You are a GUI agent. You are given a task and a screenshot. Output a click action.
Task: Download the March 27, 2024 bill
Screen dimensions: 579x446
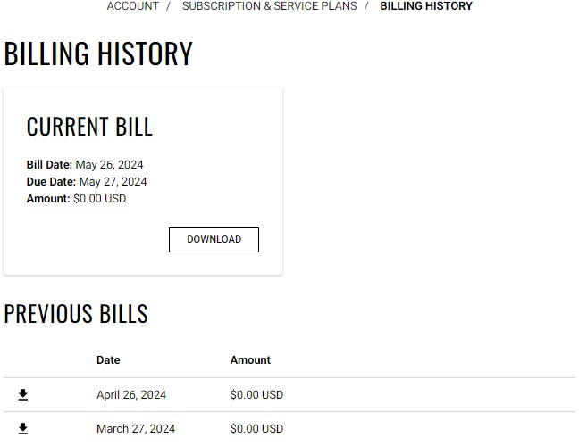[x=23, y=429]
